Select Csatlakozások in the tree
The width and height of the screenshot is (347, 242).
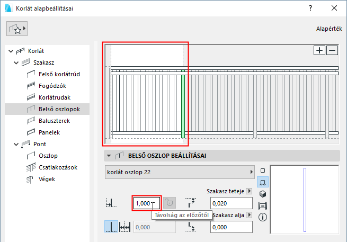(58, 167)
